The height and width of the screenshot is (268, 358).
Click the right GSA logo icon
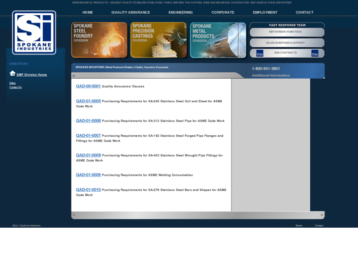click(x=315, y=53)
